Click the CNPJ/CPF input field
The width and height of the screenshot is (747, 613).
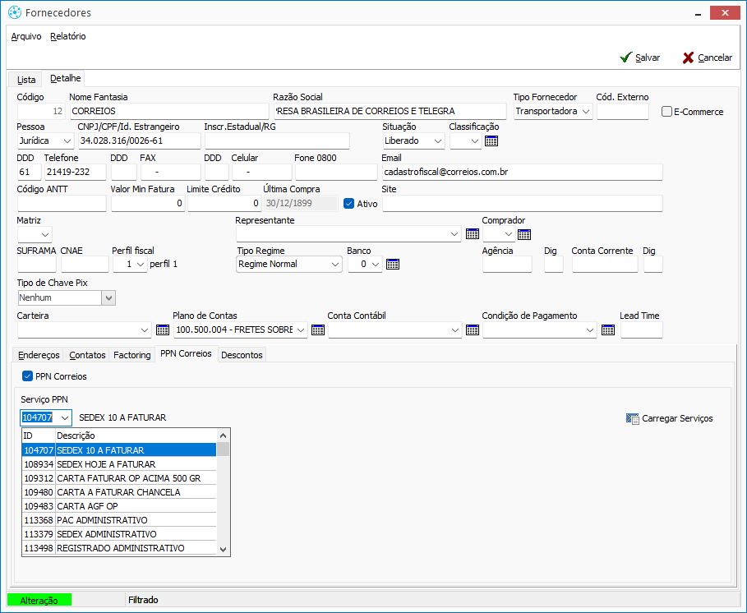click(140, 141)
